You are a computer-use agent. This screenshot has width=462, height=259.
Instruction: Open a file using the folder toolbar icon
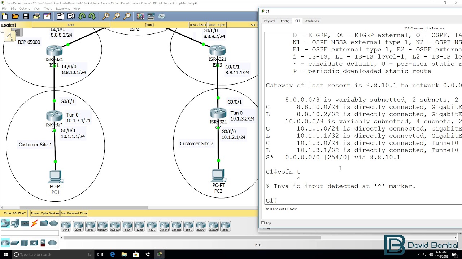tap(15, 16)
